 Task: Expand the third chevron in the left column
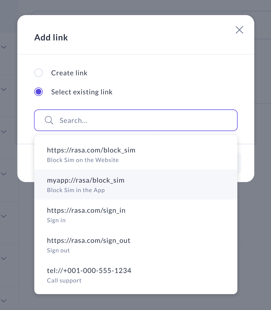click(x=4, y=132)
